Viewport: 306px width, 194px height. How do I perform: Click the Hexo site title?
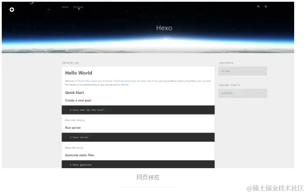164,28
